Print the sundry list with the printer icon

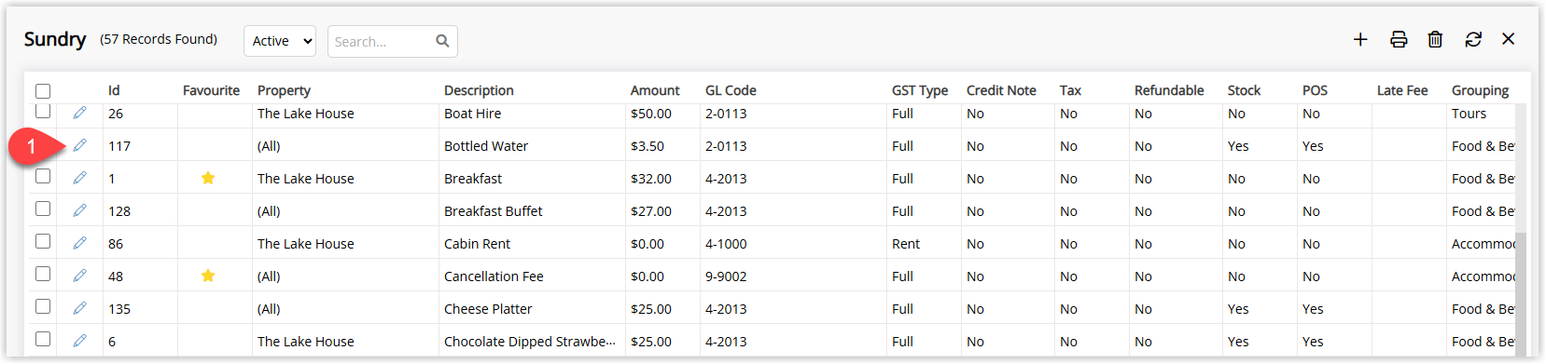(x=1399, y=39)
